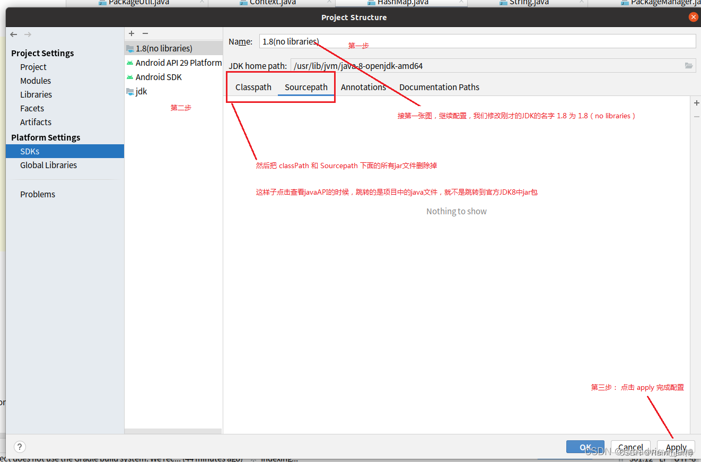Select the Android SDK entry
The image size is (701, 462).
174,77
